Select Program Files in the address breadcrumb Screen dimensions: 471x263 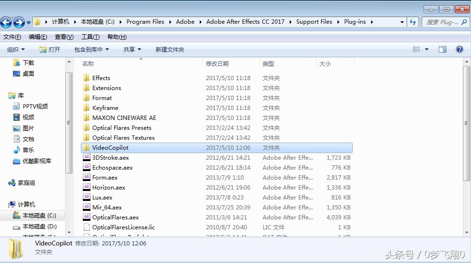pos(145,22)
